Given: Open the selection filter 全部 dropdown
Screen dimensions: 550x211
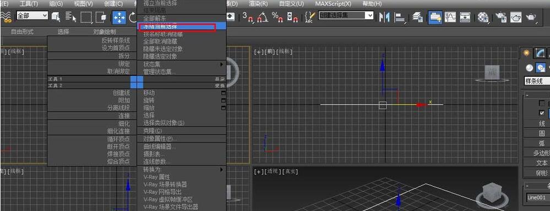Looking at the screenshot, I should click(32, 15).
